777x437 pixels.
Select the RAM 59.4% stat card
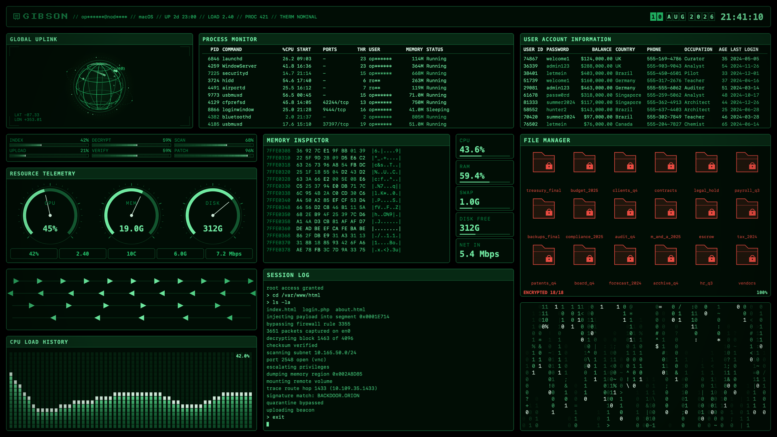click(484, 172)
